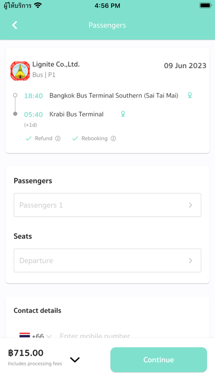The width and height of the screenshot is (215, 382).
Task: Tap the Rebooking label
Action: click(x=94, y=138)
